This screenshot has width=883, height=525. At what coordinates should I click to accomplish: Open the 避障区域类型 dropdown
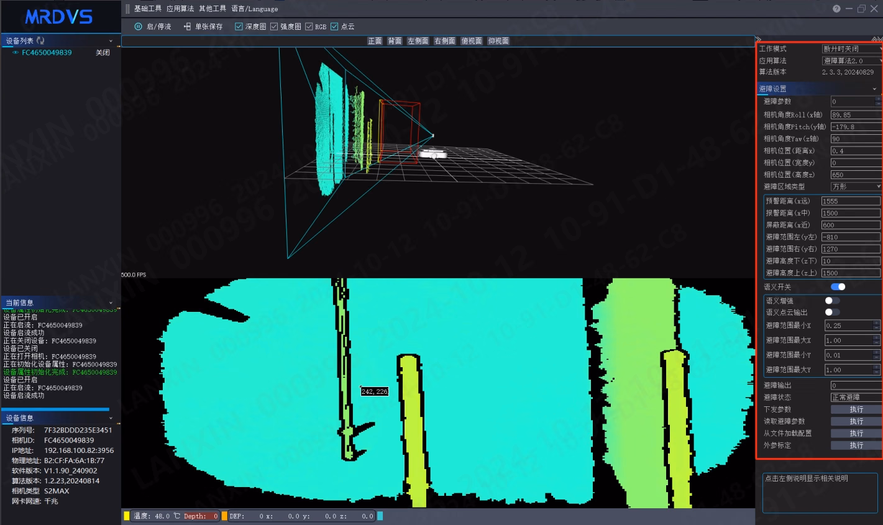coord(856,187)
